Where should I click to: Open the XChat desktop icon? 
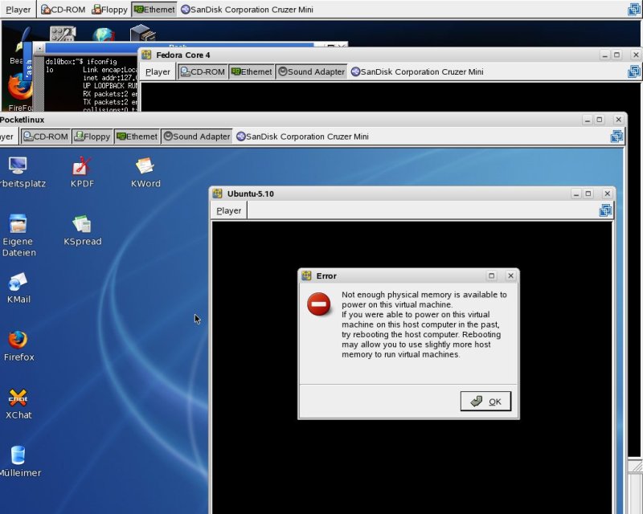[18, 398]
